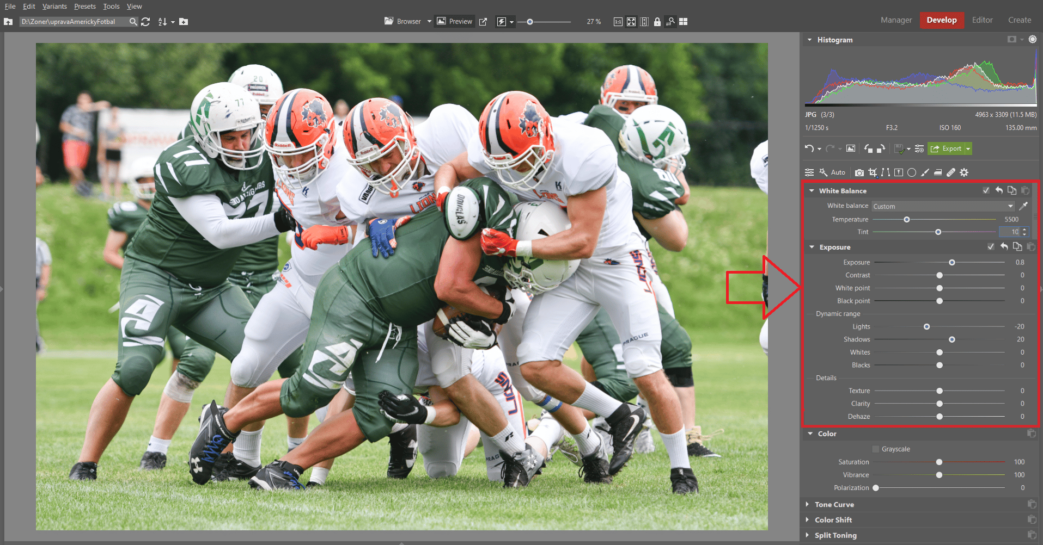Select the radial filter circle tool
Viewport: 1043px width, 545px height.
(x=912, y=172)
